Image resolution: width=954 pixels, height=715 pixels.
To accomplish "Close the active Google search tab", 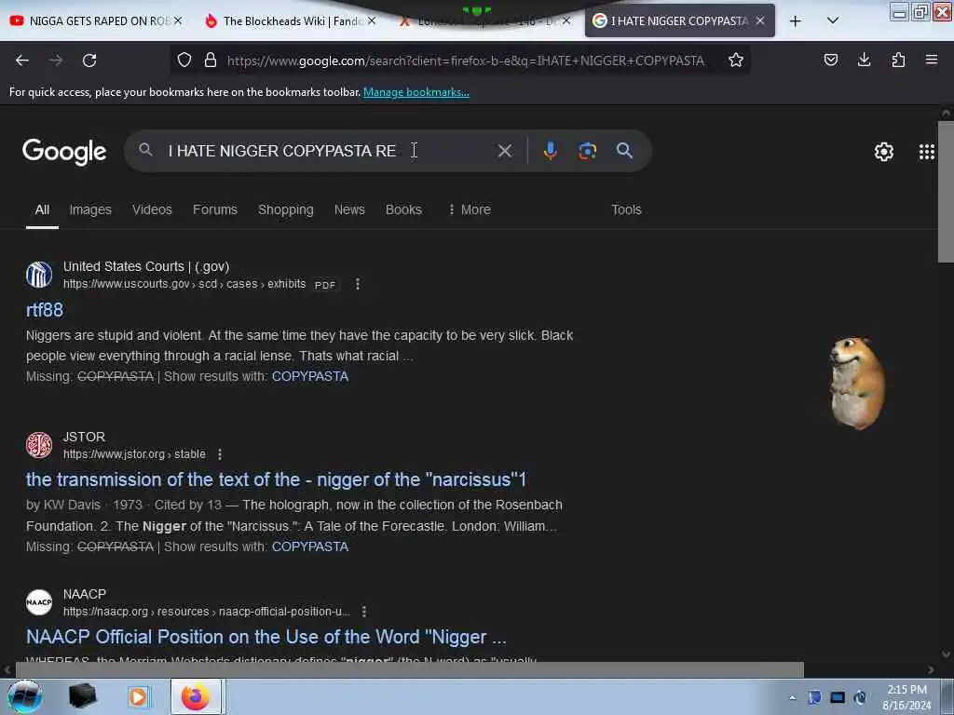I will 760,20.
